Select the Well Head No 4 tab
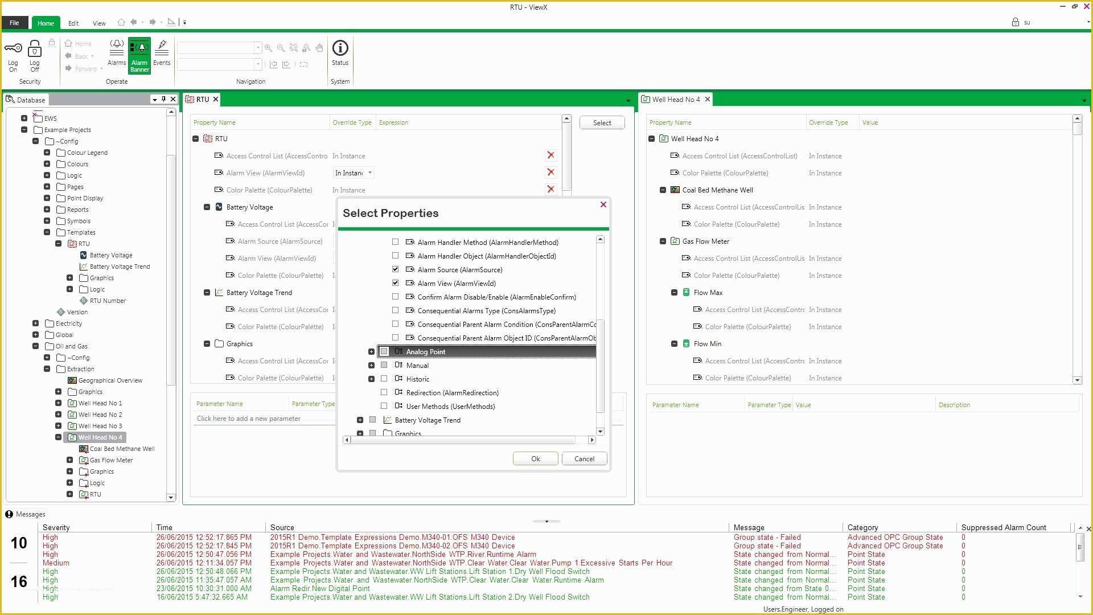The height and width of the screenshot is (615, 1093). pos(676,99)
